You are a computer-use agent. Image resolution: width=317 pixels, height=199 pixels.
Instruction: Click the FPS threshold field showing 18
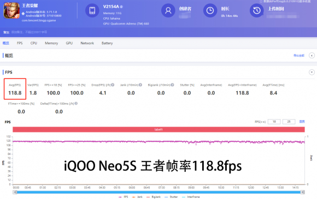(x=274, y=122)
